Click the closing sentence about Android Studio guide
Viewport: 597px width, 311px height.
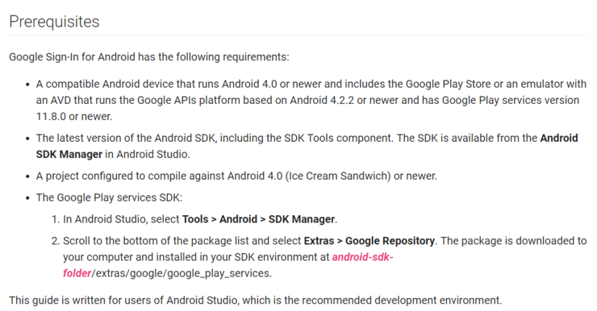(x=256, y=301)
